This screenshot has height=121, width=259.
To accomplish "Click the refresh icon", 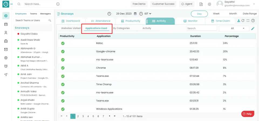I will tap(243, 21).
